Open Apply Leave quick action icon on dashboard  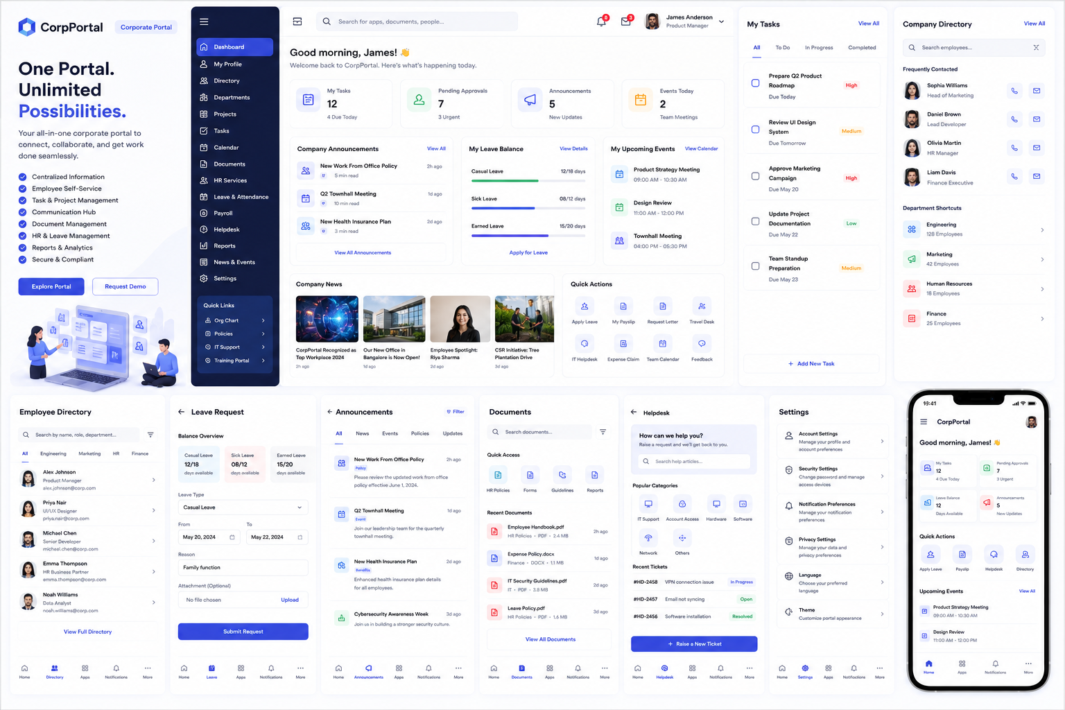(585, 306)
